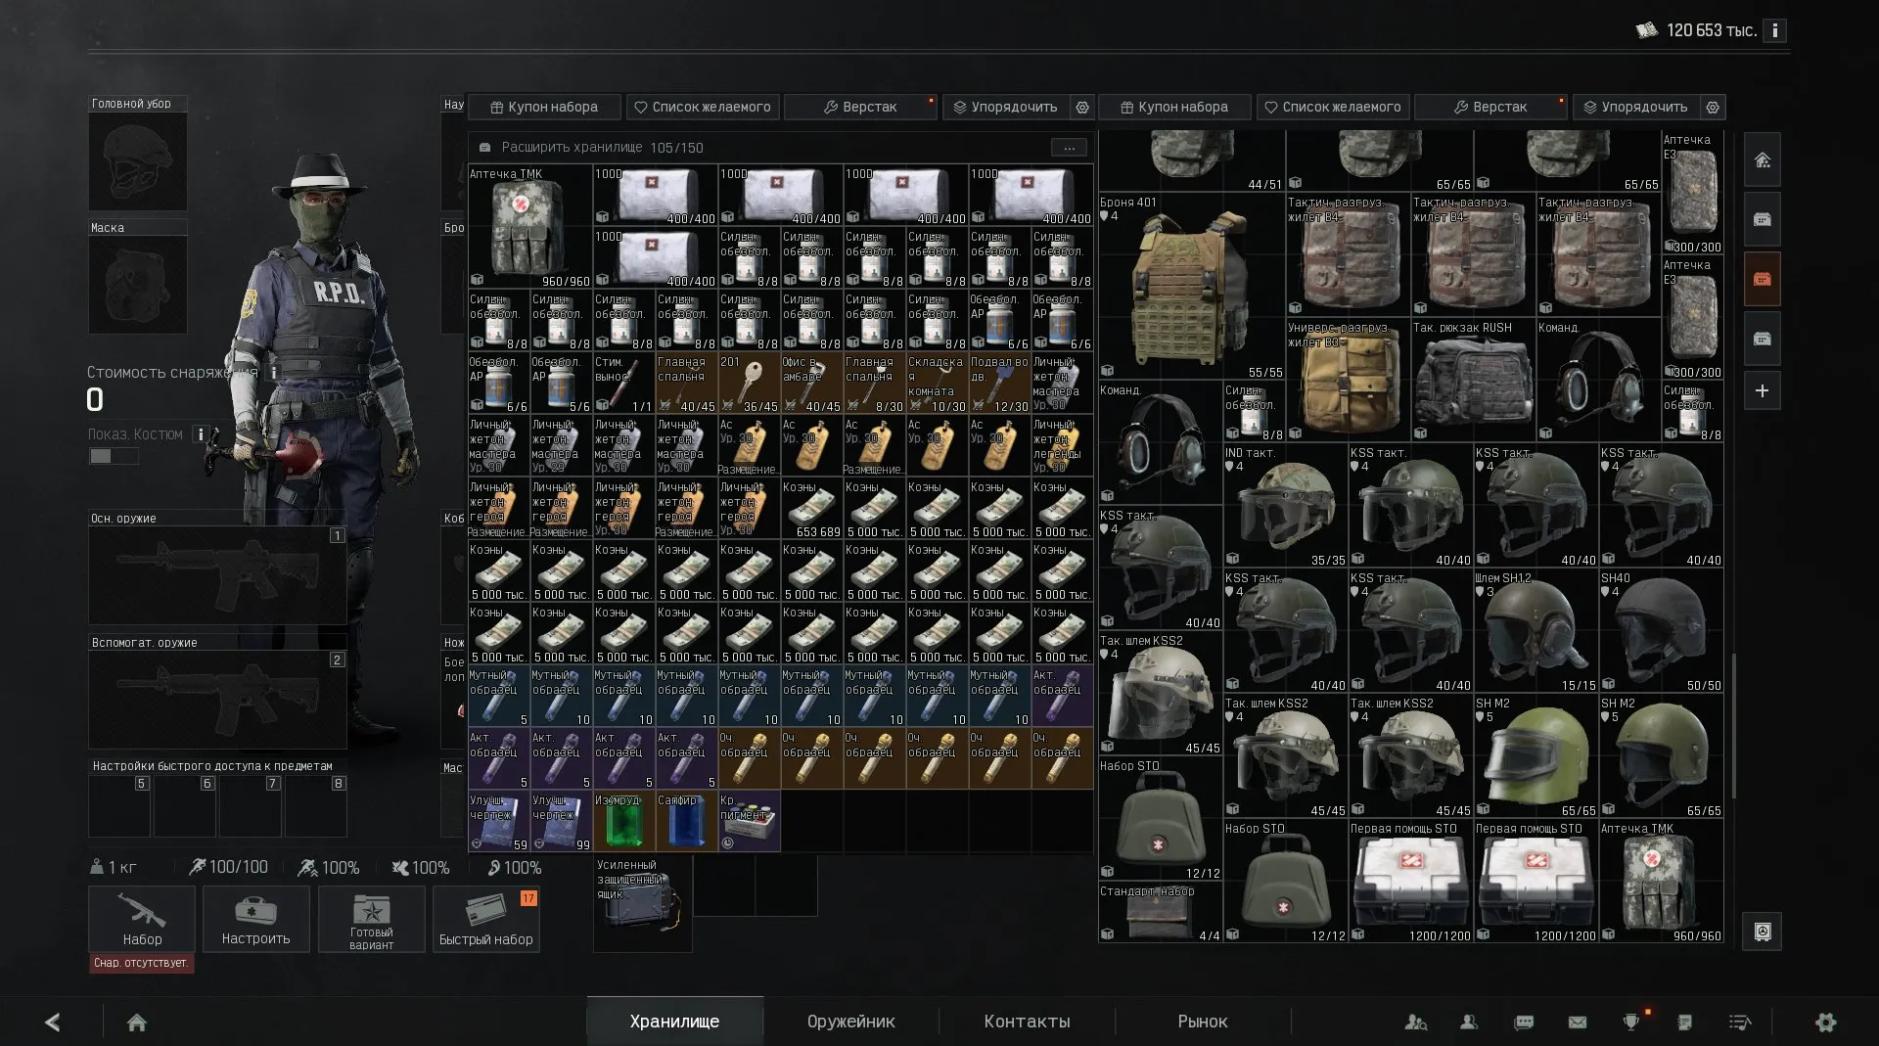The width and height of the screenshot is (1879, 1046).
Task: Open the chat messages icon
Action: coord(1524,1023)
